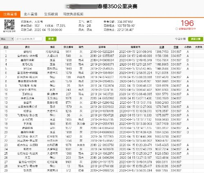Click the green search button
Screen dimensions: 204x173
51,39
